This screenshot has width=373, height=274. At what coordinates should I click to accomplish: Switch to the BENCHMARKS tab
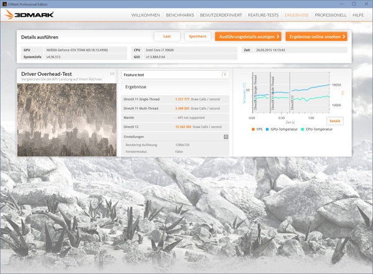[180, 15]
